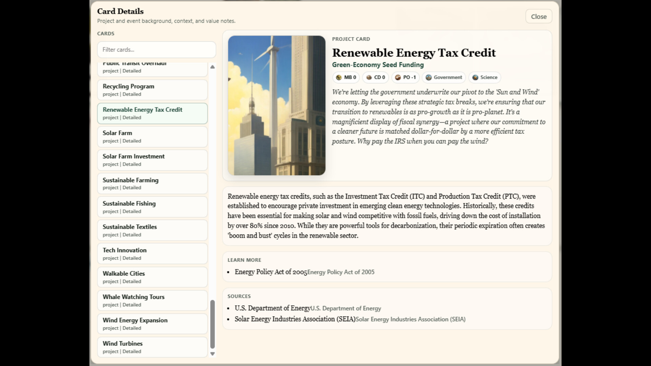Select the Solar Farm card
651x366 pixels.
[x=152, y=137]
